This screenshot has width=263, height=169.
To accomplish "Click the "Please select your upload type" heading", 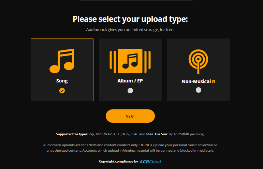I will (x=130, y=19).
